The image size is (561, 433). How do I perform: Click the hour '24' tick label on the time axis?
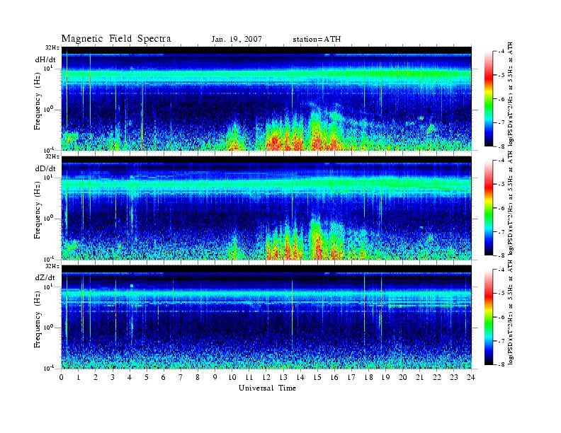471,377
